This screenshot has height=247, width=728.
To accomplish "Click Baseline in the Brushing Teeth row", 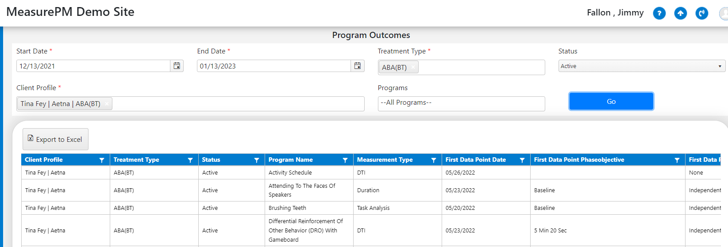I will pos(544,208).
